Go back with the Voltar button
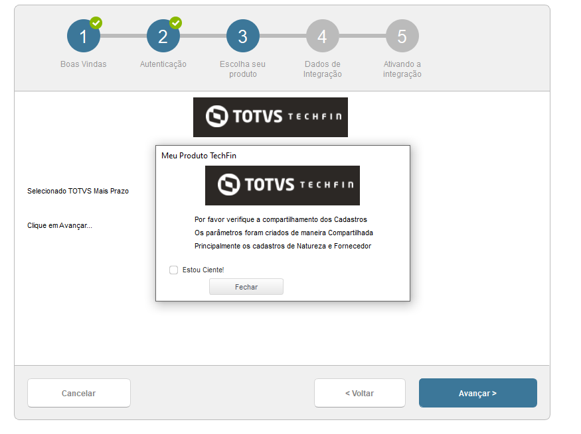The height and width of the screenshot is (434, 581). (x=360, y=393)
